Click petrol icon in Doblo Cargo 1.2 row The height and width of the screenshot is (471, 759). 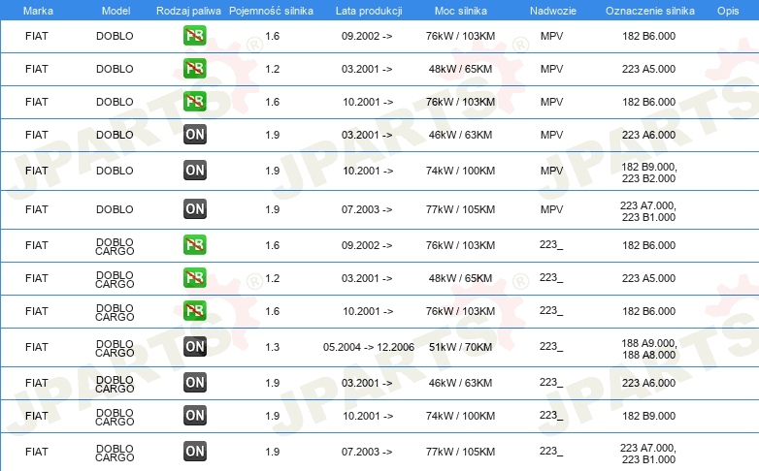tap(194, 277)
